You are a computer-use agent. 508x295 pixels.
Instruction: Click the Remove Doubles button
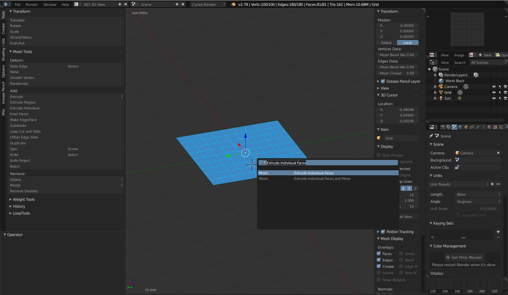[66, 191]
